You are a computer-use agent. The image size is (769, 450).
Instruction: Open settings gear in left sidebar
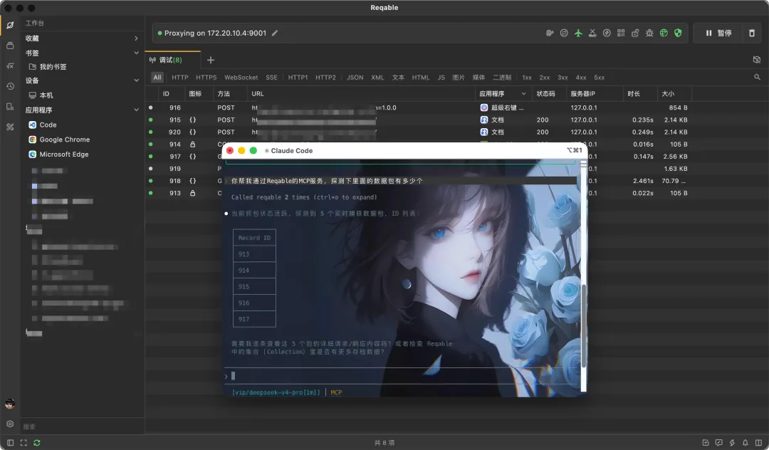pyautogui.click(x=10, y=424)
